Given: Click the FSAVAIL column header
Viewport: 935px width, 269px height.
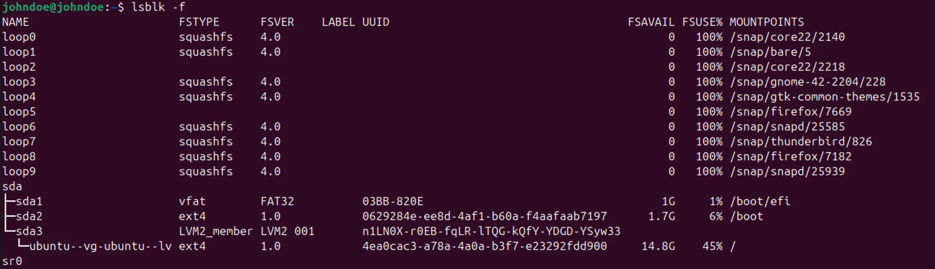Looking at the screenshot, I should click(x=651, y=22).
